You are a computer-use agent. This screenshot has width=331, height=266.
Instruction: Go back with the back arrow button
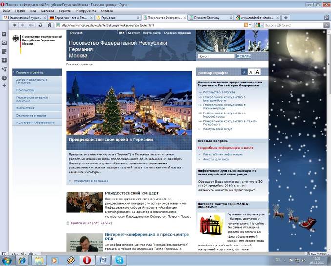click(x=15, y=25)
